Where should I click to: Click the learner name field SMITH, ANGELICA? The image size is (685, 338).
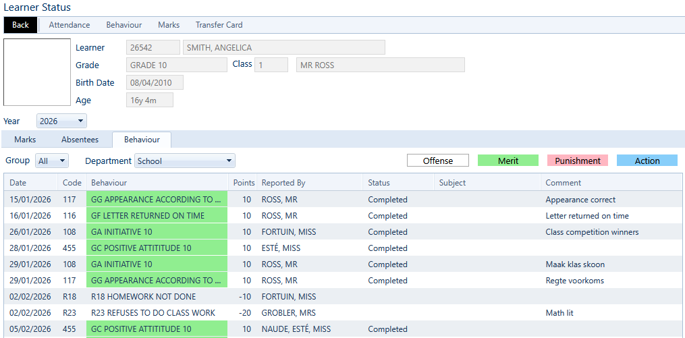coord(284,48)
